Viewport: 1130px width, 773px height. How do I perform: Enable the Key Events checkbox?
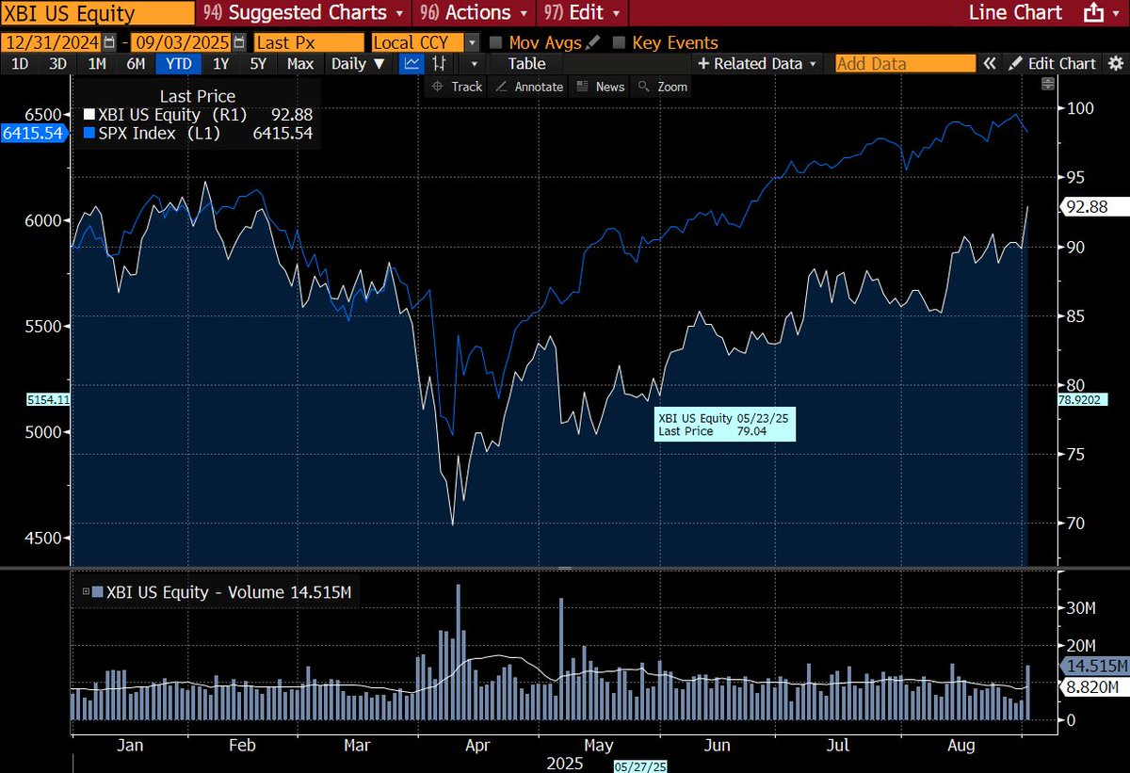pyautogui.click(x=619, y=42)
